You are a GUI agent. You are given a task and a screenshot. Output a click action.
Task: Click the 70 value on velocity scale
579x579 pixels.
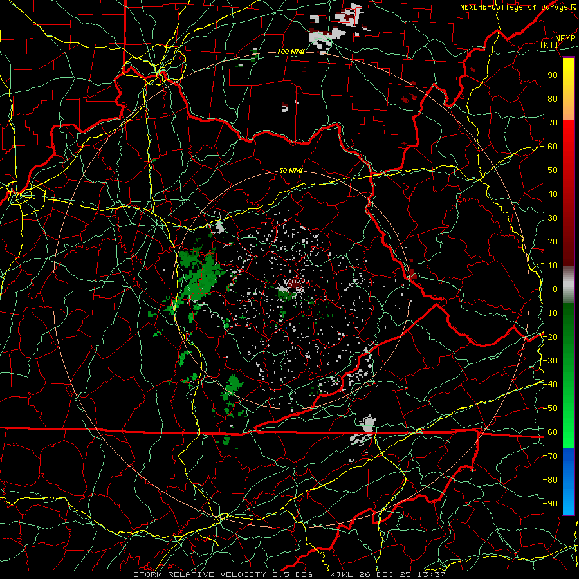pos(553,123)
